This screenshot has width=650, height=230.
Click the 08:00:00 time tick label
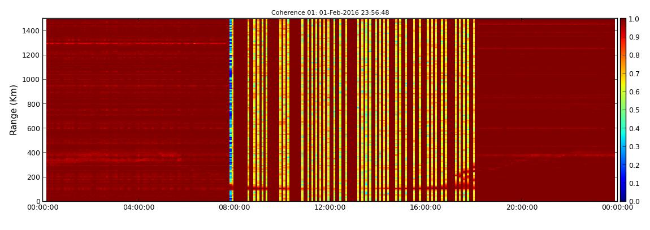235,207
